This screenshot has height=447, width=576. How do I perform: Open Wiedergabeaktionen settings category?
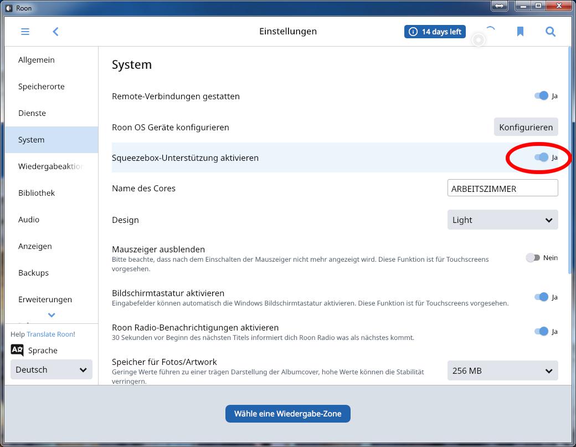coord(52,166)
